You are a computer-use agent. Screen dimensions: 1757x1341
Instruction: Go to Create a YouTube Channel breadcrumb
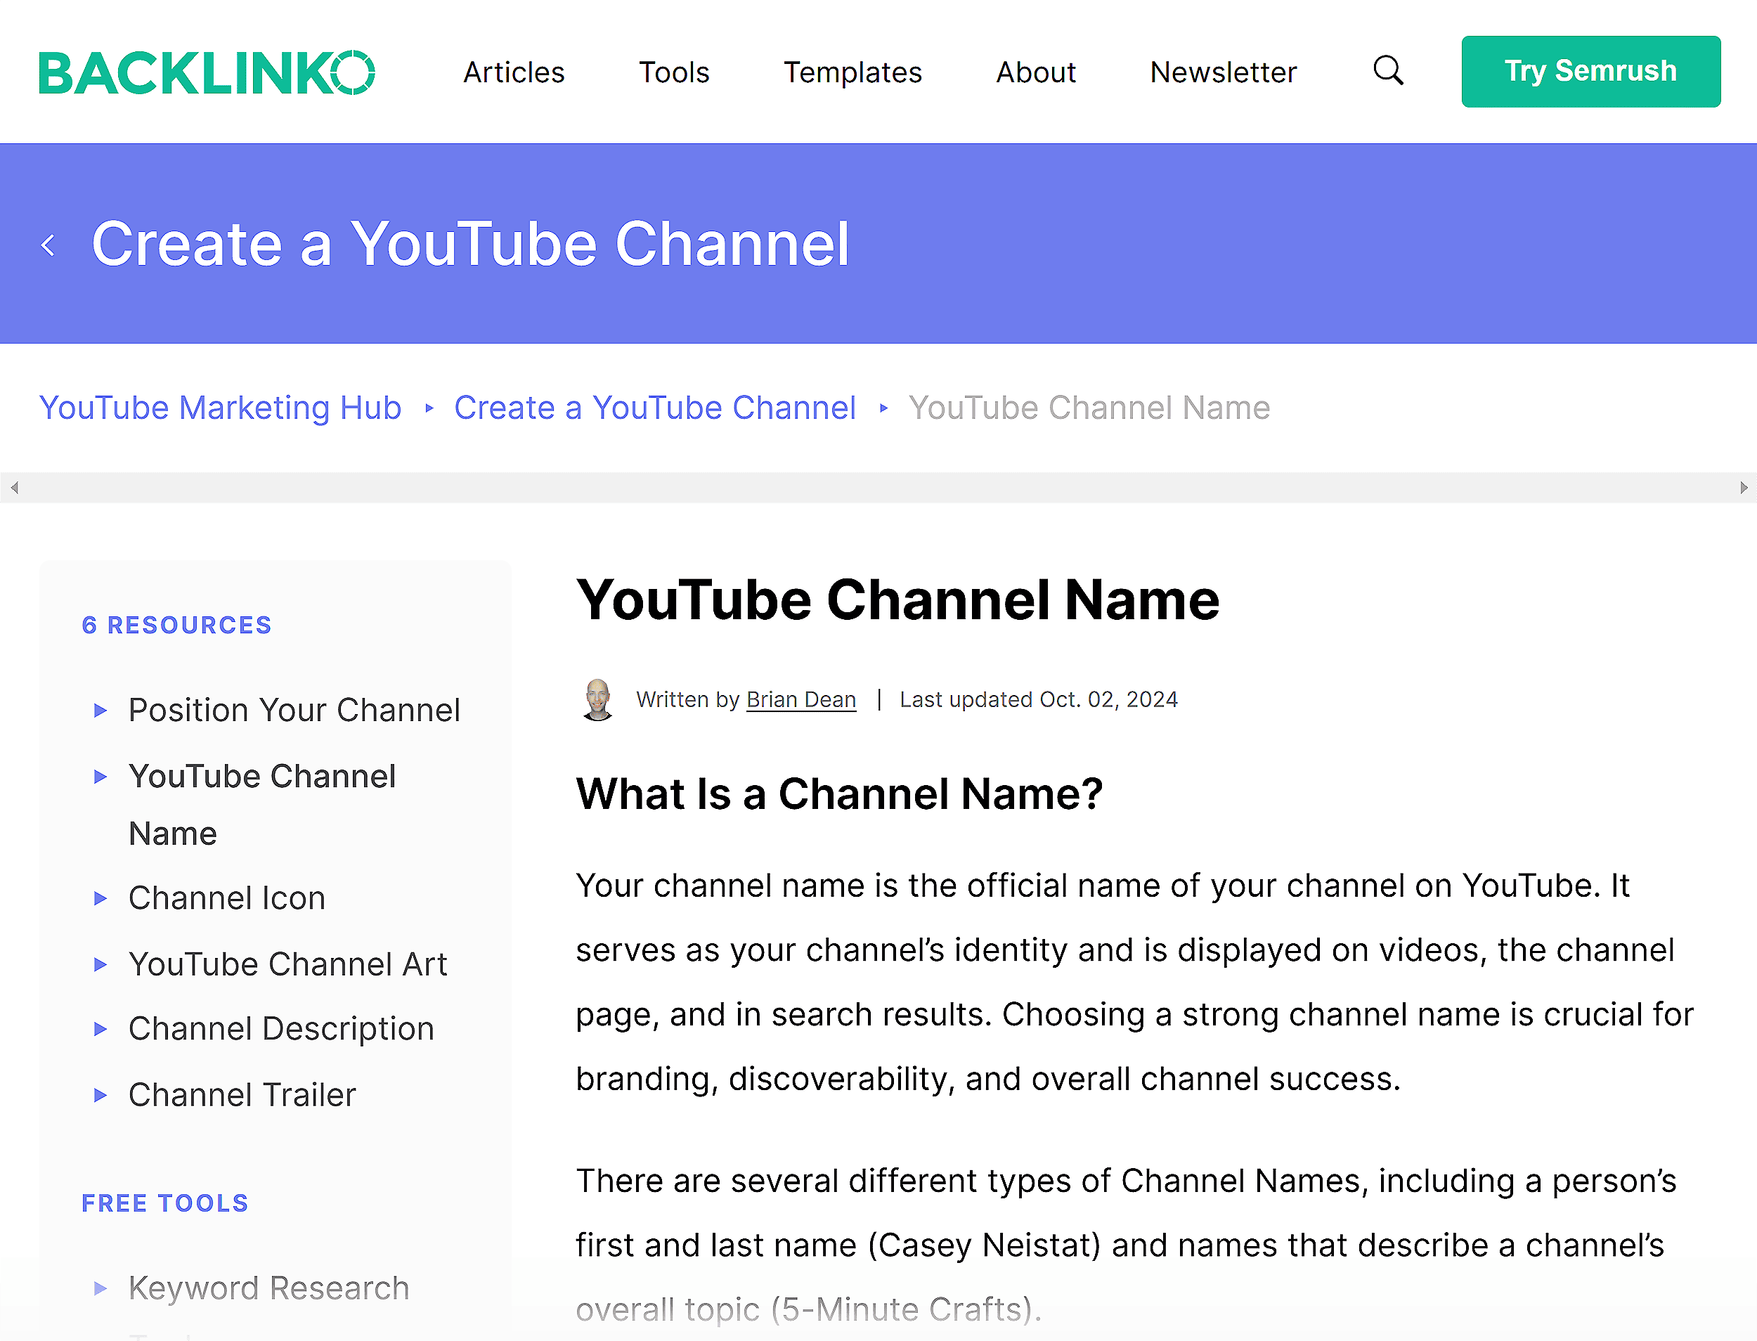[654, 408]
